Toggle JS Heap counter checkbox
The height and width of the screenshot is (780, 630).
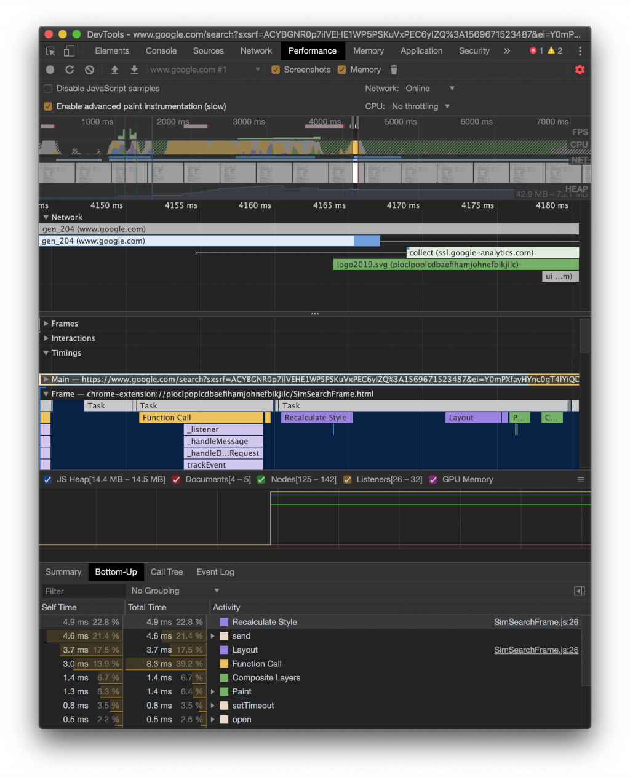click(47, 480)
